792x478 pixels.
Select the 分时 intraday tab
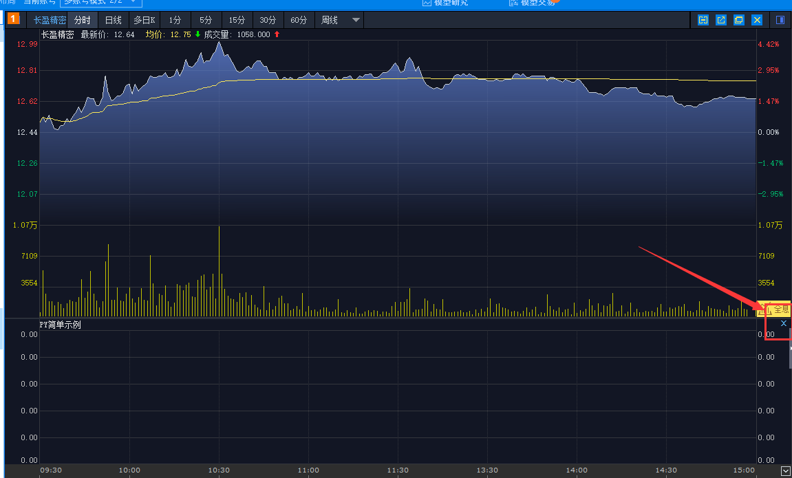click(83, 20)
